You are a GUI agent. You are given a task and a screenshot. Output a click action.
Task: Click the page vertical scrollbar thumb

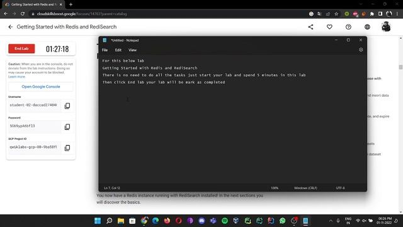[400, 67]
